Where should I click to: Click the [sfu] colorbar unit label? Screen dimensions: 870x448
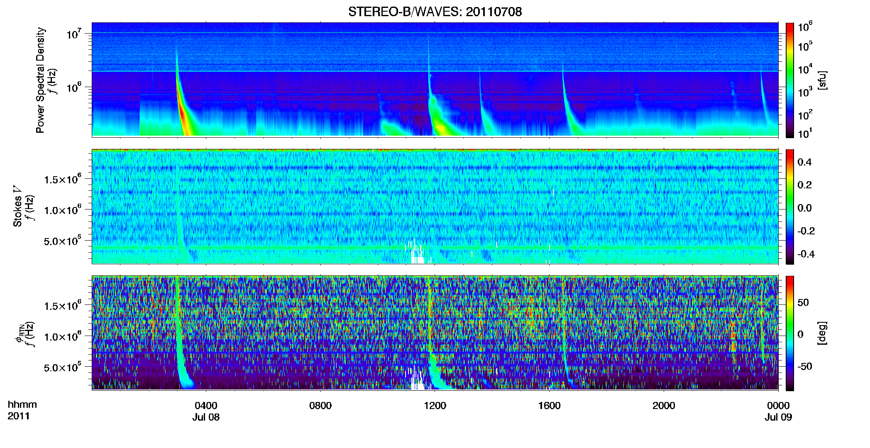click(x=822, y=80)
